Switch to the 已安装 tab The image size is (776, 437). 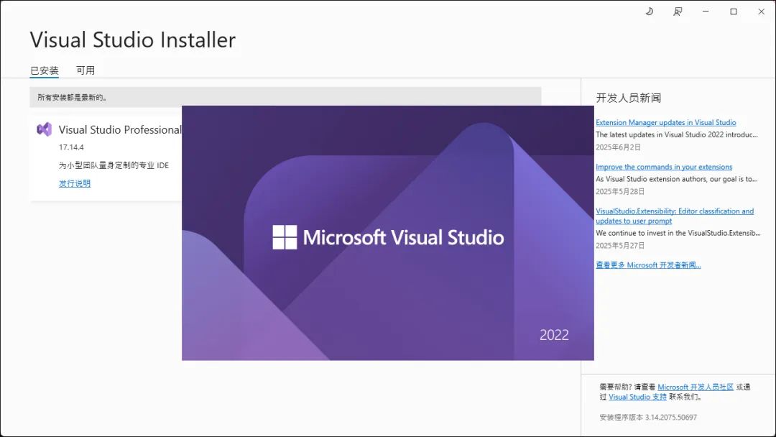(x=45, y=70)
